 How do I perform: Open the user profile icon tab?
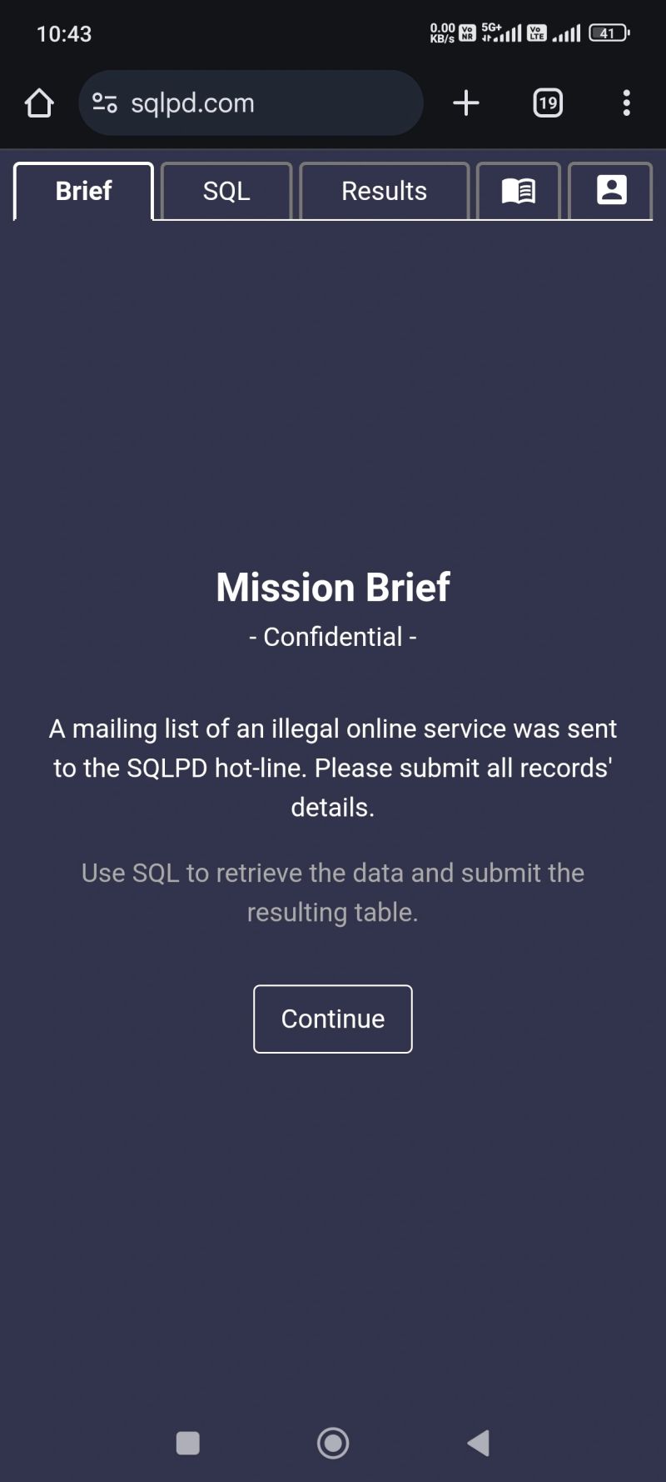tap(611, 191)
